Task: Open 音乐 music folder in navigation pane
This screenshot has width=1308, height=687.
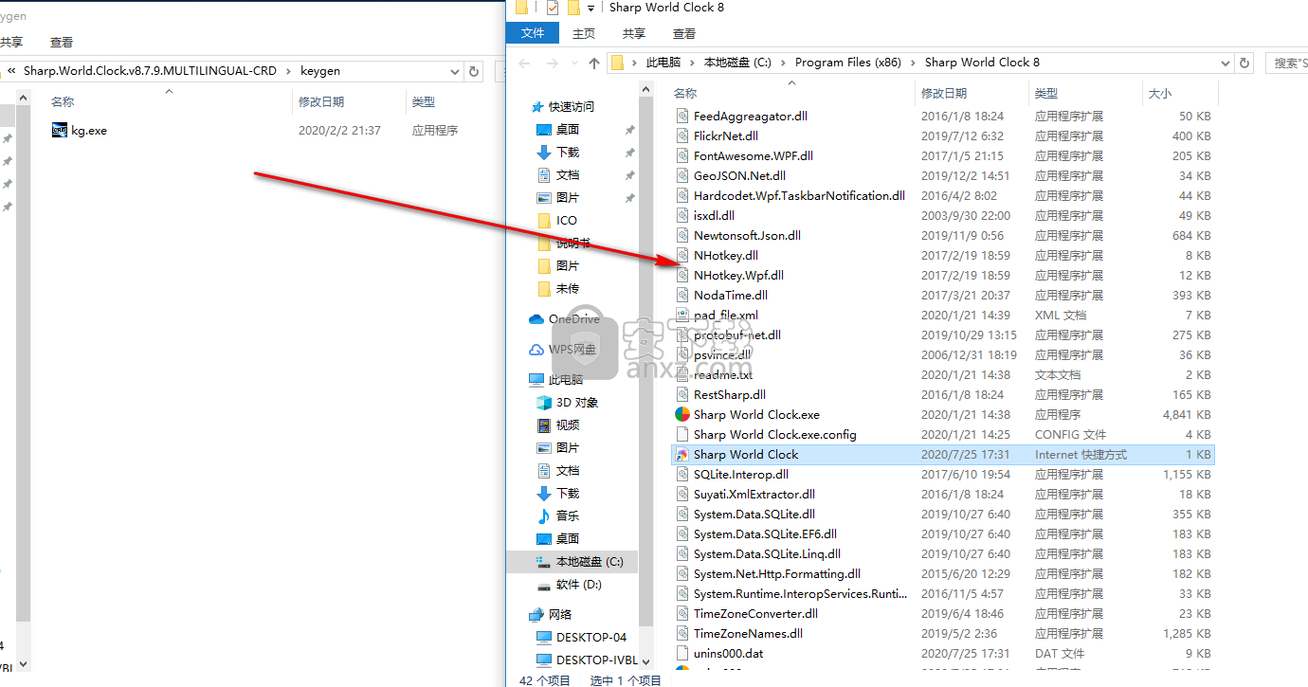Action: pyautogui.click(x=557, y=516)
